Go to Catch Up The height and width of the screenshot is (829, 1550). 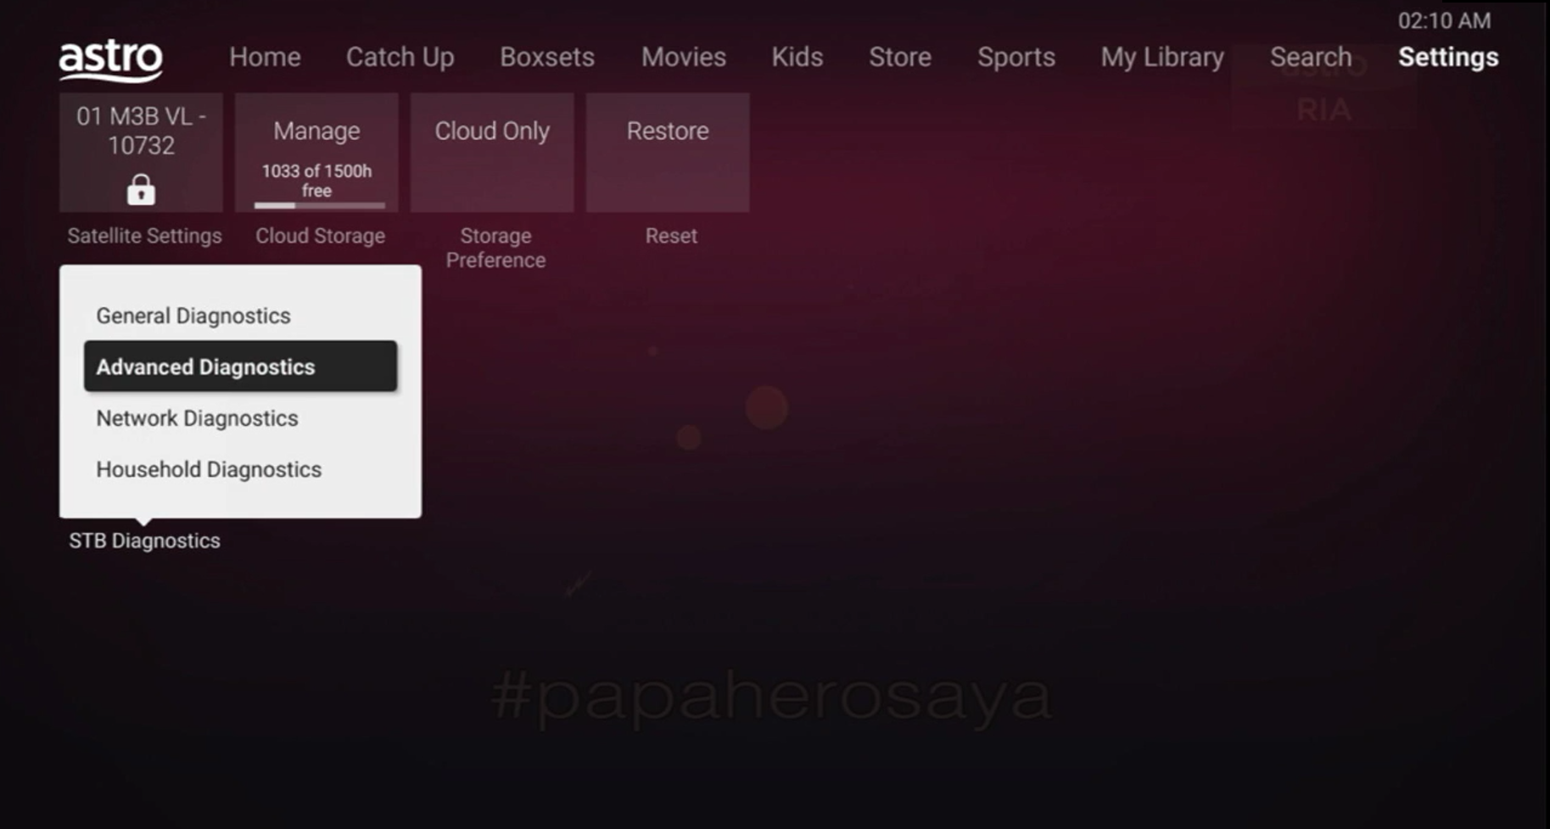[x=400, y=57]
